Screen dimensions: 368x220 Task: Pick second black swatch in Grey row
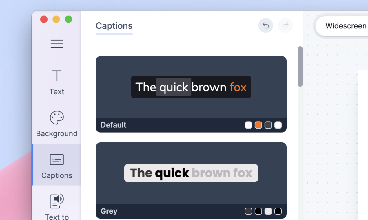tap(258, 211)
